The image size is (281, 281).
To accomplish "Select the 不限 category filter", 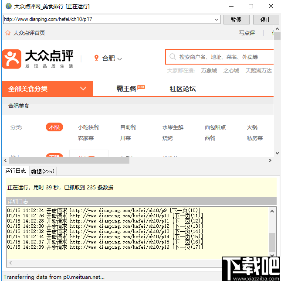I will pyautogui.click(x=54, y=127).
